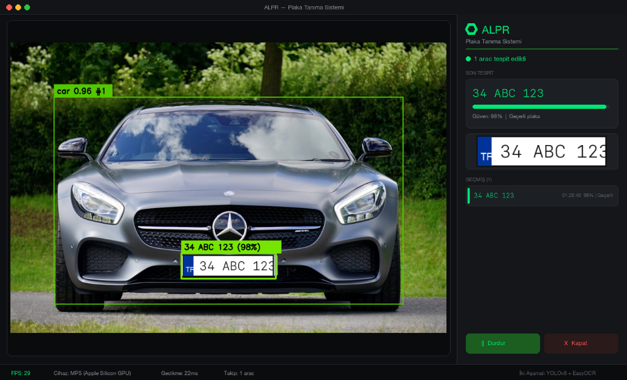Click the green ALPR hexagon logo icon

(471, 29)
